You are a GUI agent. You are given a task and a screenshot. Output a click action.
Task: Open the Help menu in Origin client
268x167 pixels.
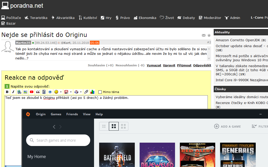99,114
